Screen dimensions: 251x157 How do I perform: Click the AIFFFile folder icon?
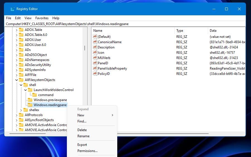point(21,75)
